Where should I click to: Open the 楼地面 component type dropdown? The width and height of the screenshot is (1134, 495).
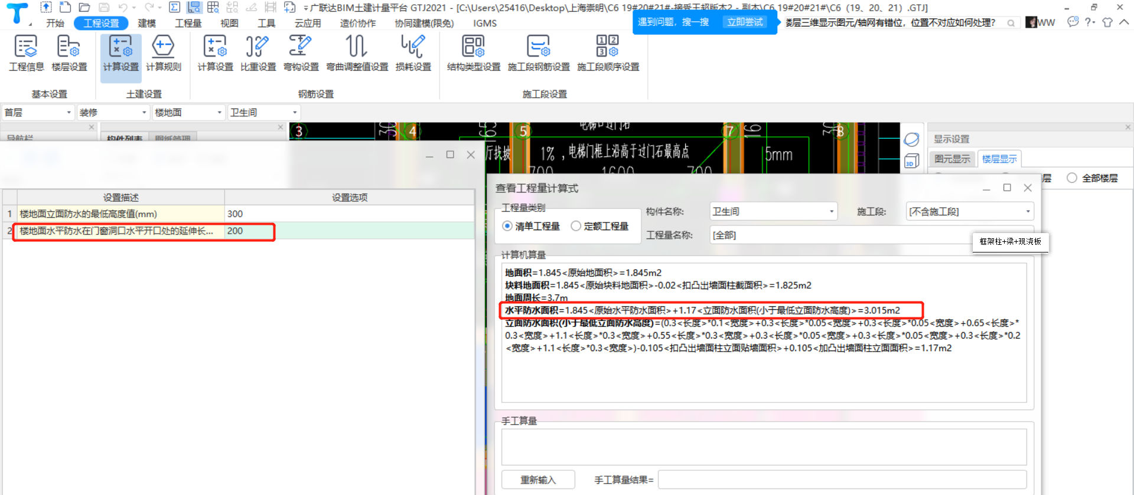click(188, 112)
